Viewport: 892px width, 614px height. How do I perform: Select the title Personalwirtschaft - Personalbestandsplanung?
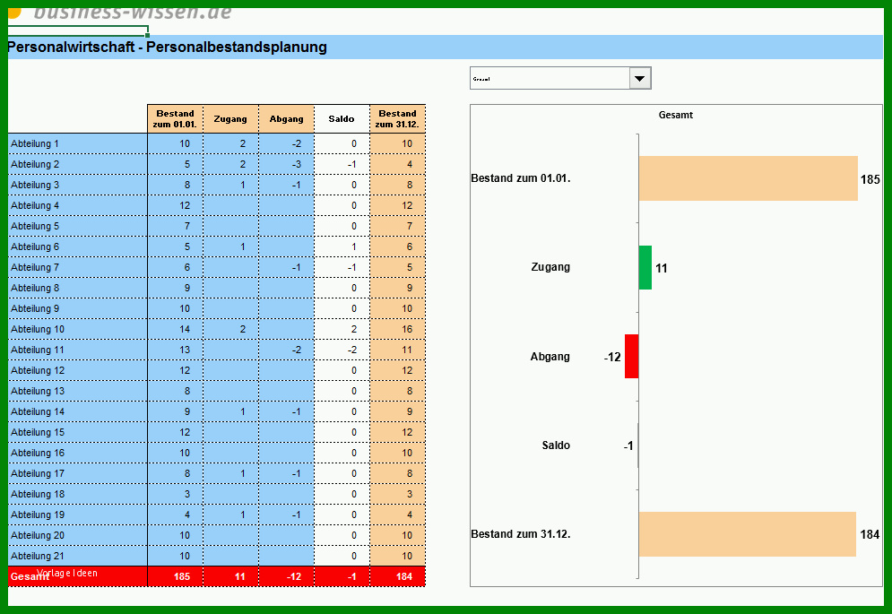click(x=168, y=47)
